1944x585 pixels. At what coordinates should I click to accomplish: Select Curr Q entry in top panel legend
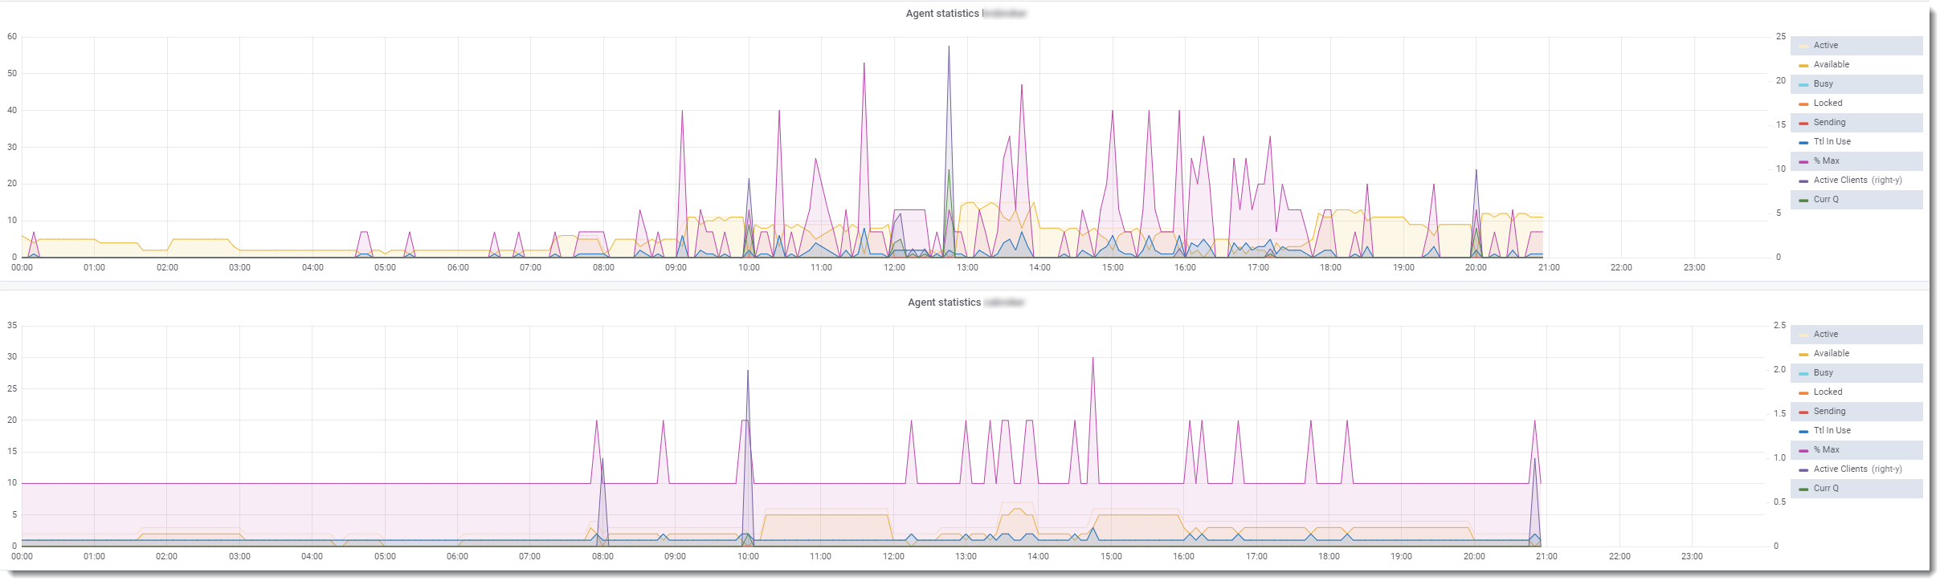pyautogui.click(x=1825, y=200)
